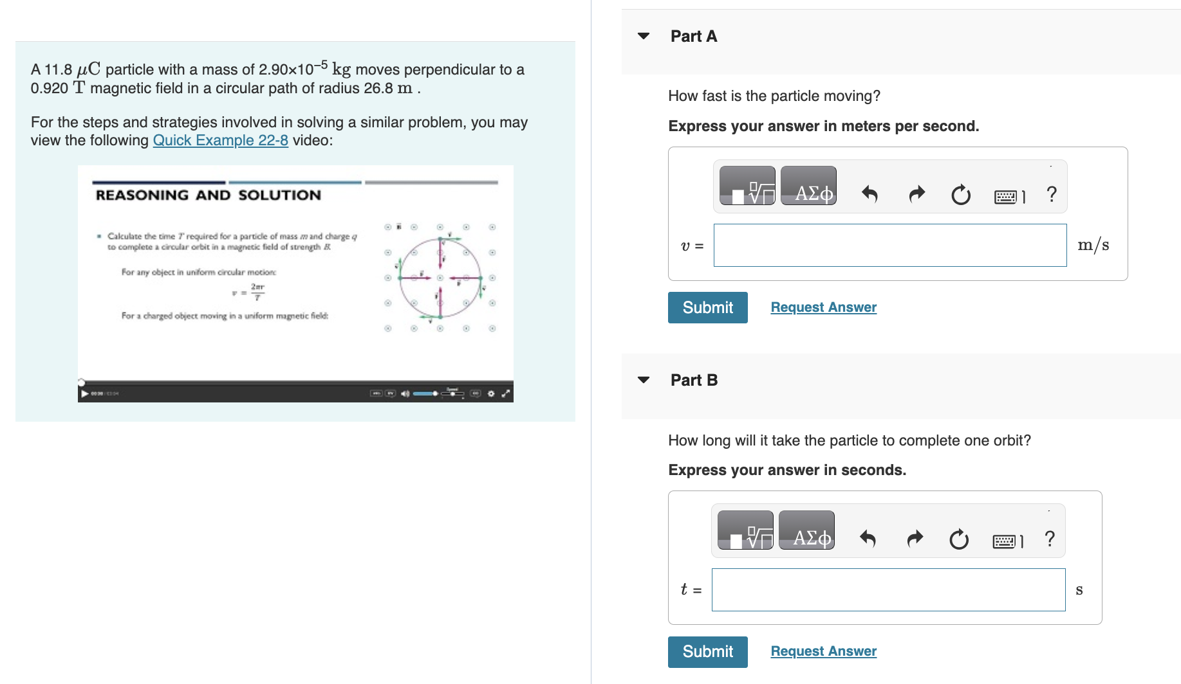
Task: Open video player settings gear
Action: (x=491, y=393)
